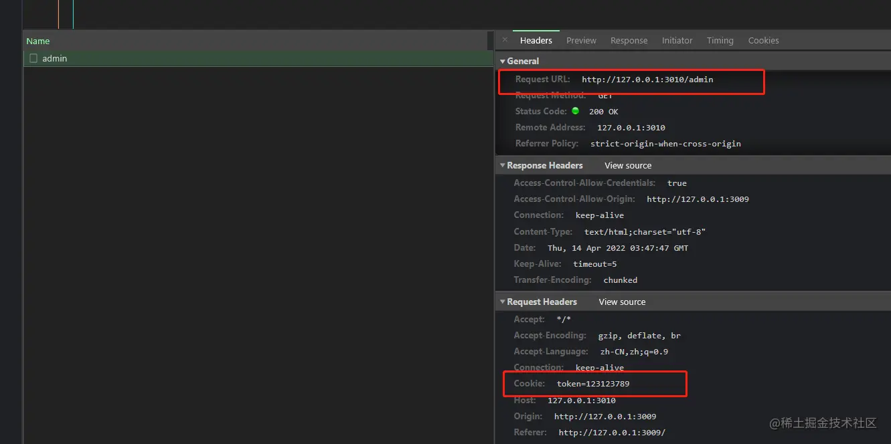
Task: Click the Request Method label
Action: pos(550,96)
